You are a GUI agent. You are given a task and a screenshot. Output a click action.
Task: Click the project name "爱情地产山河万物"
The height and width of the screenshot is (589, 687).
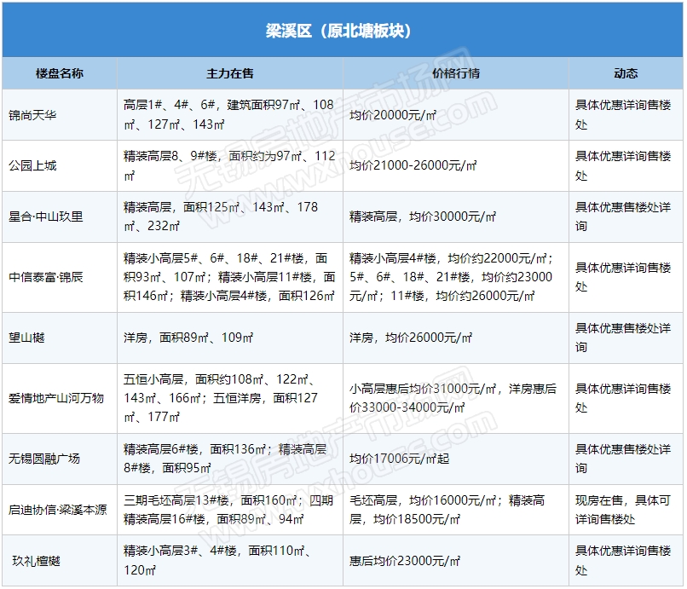coord(56,398)
